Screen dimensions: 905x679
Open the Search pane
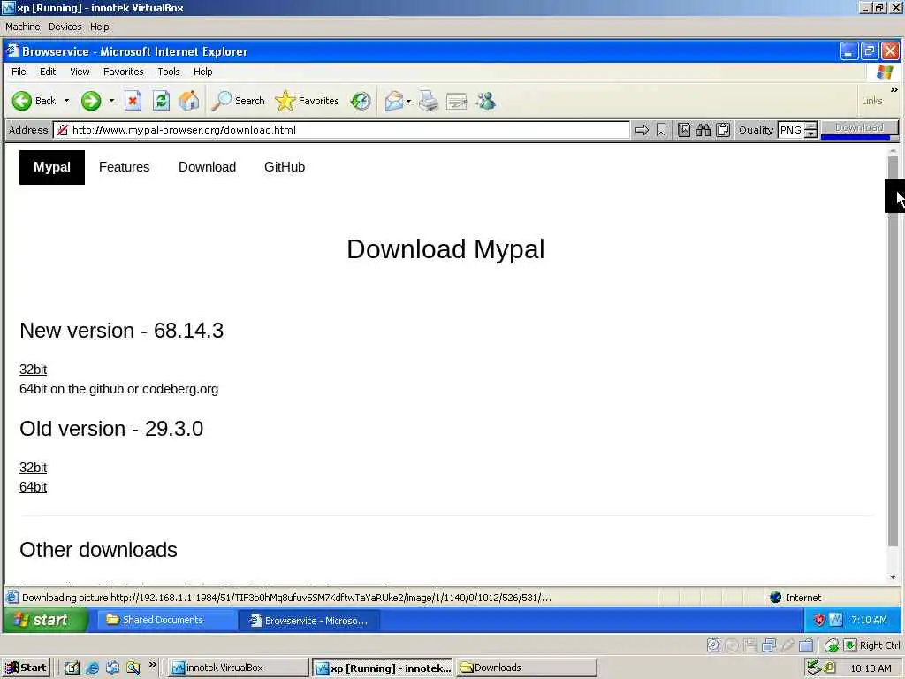coord(239,101)
